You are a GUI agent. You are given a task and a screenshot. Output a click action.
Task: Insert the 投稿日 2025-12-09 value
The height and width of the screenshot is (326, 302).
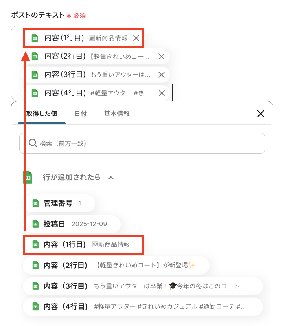[72, 224]
